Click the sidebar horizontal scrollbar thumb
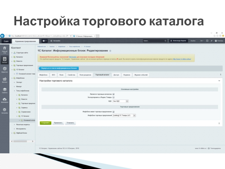 pos(20,141)
